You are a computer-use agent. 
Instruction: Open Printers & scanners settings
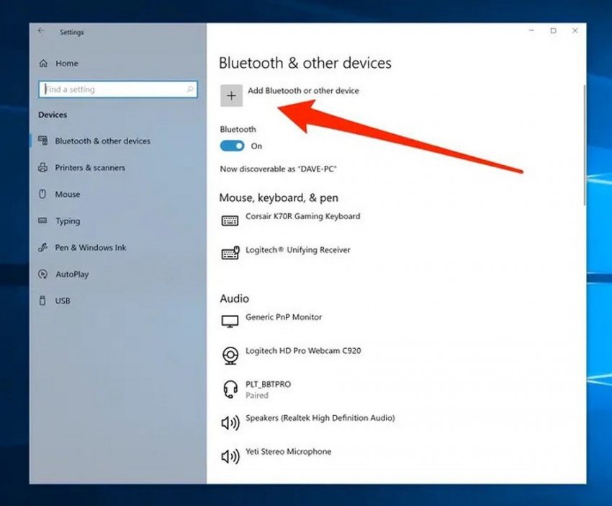[90, 168]
